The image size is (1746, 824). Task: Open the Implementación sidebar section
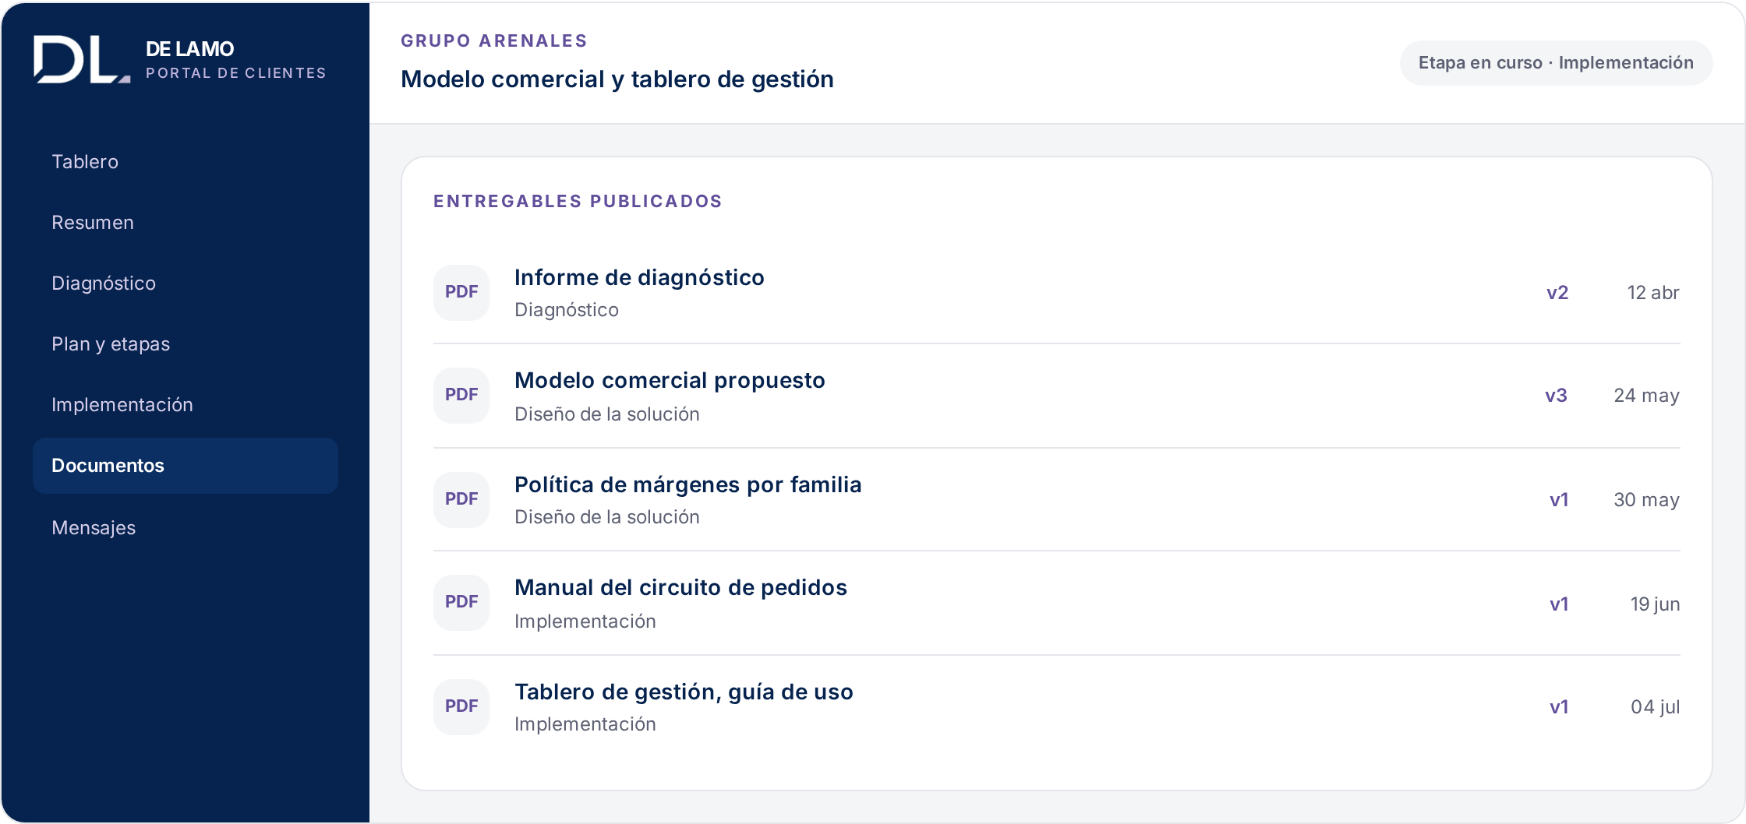pyautogui.click(x=186, y=405)
